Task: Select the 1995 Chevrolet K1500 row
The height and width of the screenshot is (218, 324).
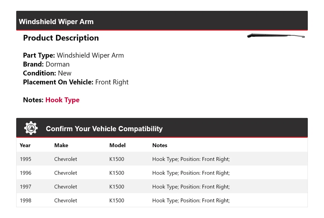Action: tap(162, 159)
